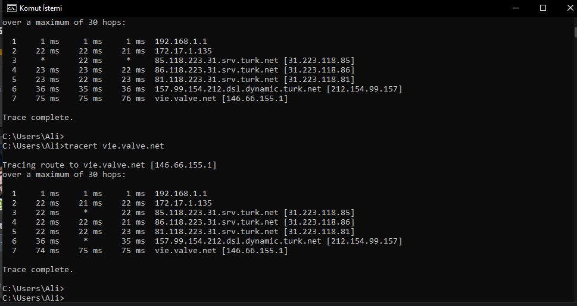Click the first 'Trace complete.' message
This screenshot has height=306, width=577.
point(38,117)
